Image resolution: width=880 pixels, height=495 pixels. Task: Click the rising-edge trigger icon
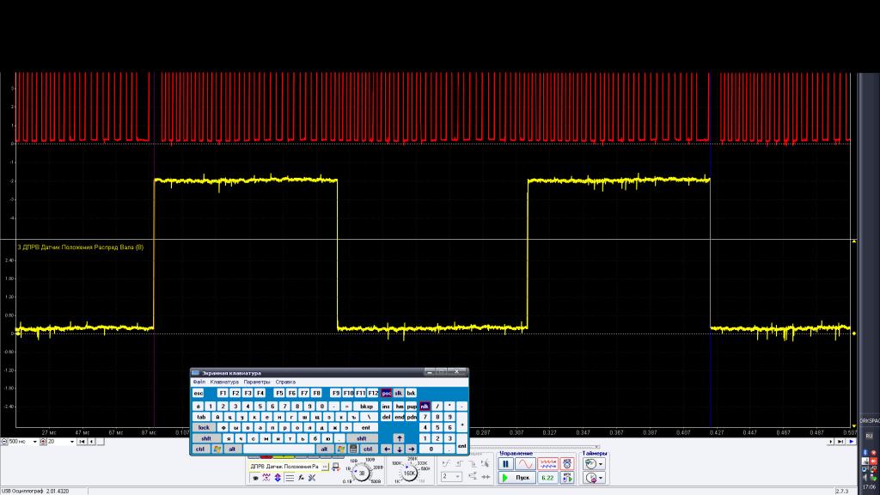point(461,463)
